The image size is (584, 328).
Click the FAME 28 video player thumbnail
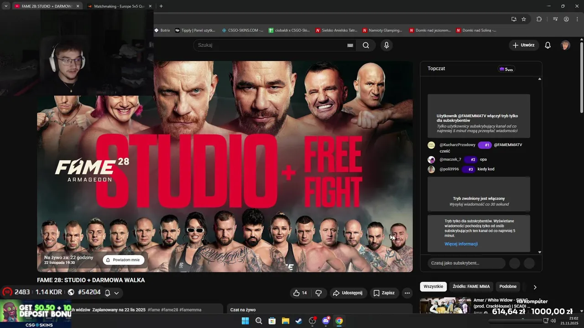pyautogui.click(x=225, y=166)
